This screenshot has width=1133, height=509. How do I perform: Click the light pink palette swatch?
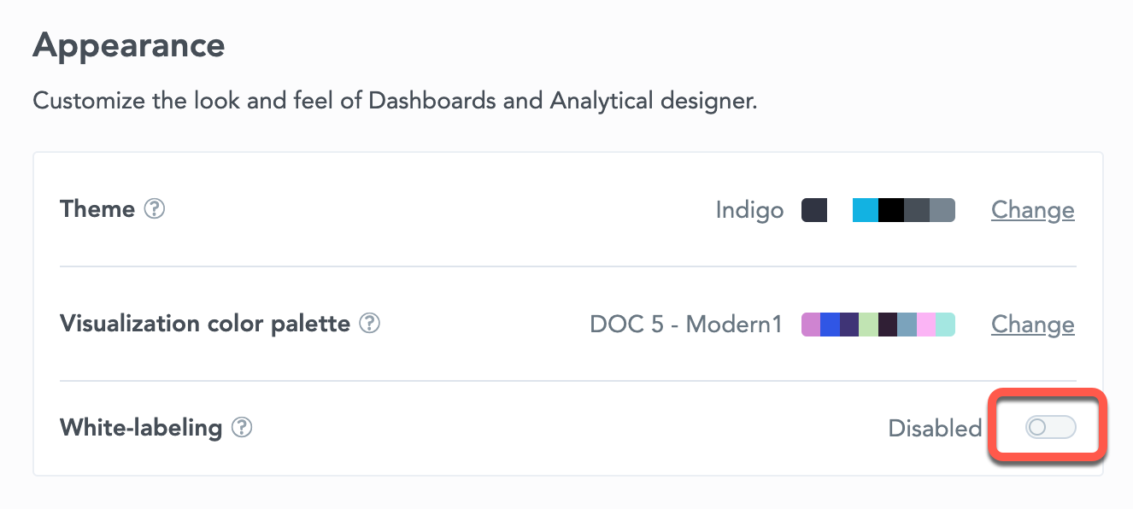coord(926,325)
